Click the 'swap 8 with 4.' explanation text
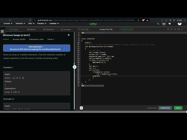 (12, 92)
